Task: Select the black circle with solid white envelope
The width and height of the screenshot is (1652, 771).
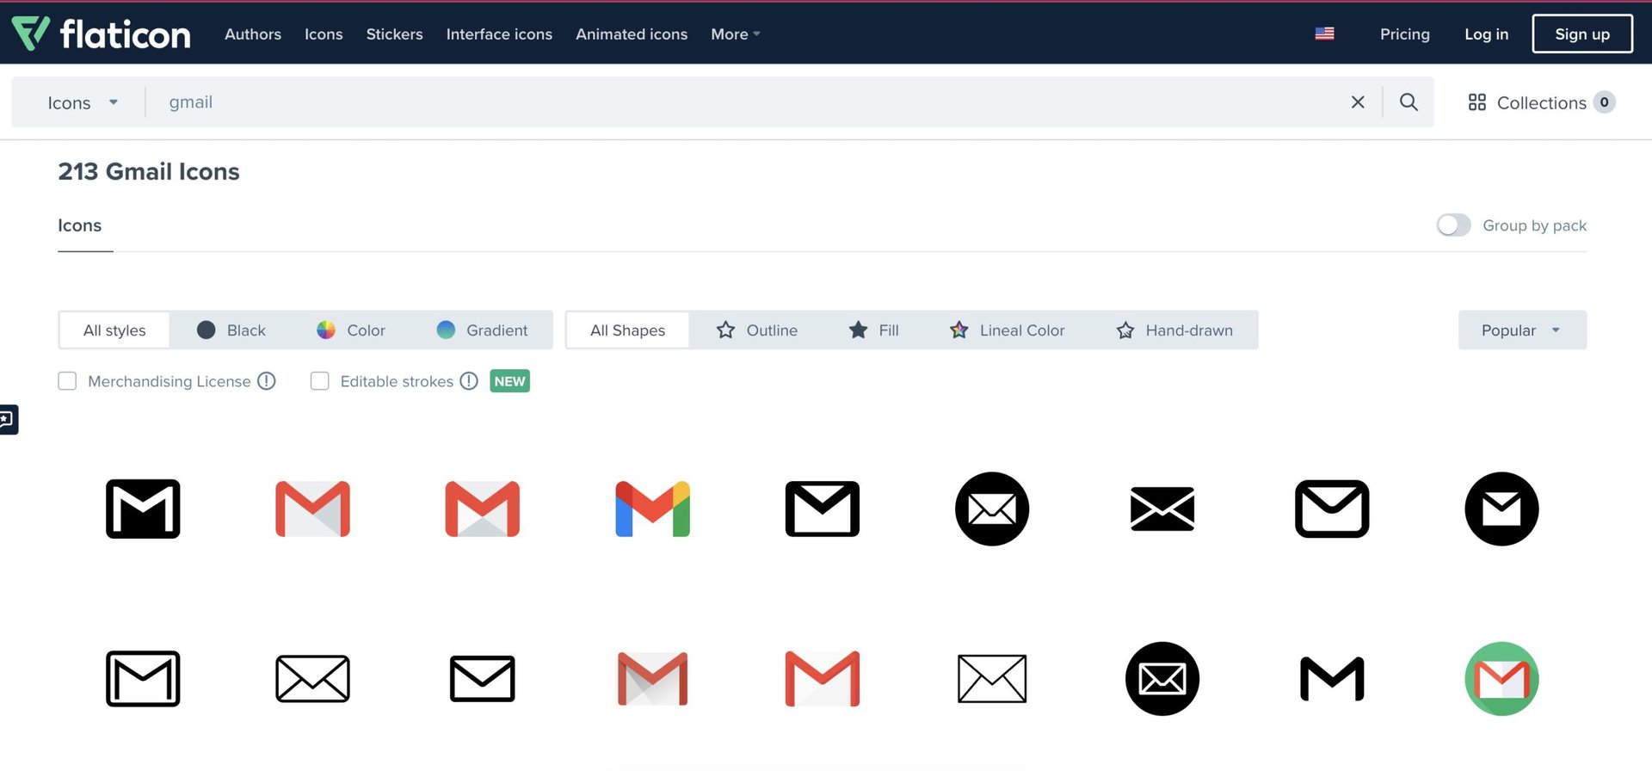Action: tap(1501, 509)
